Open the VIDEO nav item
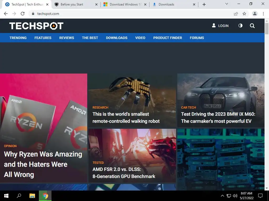 140,38
